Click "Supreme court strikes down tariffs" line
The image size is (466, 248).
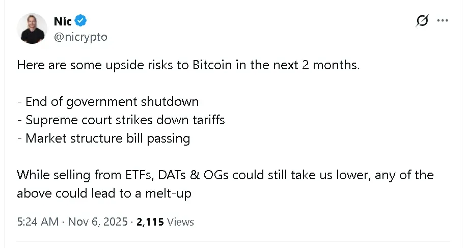coord(121,120)
